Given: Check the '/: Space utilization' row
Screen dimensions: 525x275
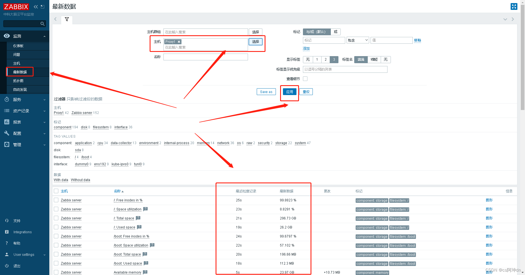Looking at the screenshot, I should pos(56,209).
